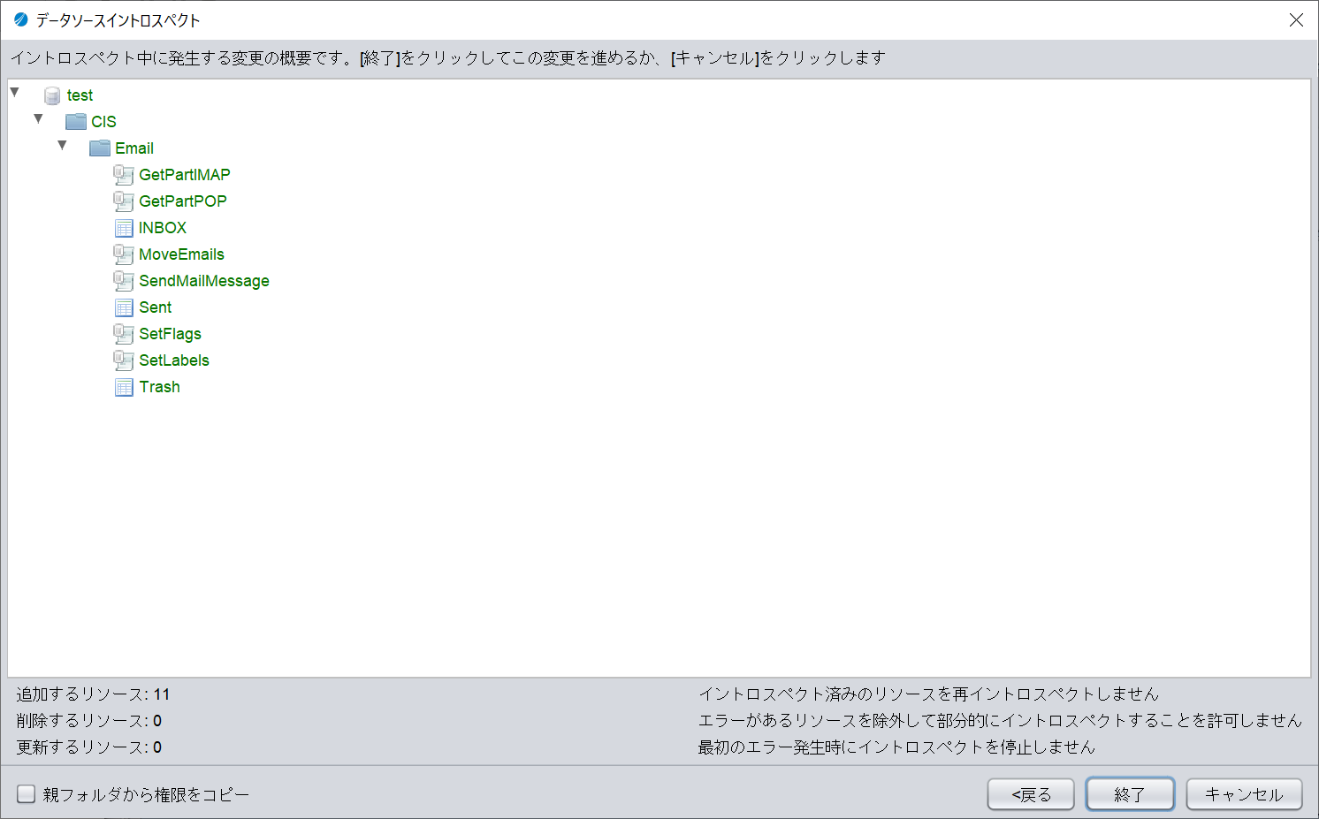Click the 更新するリソース: 0 text

[x=88, y=747]
